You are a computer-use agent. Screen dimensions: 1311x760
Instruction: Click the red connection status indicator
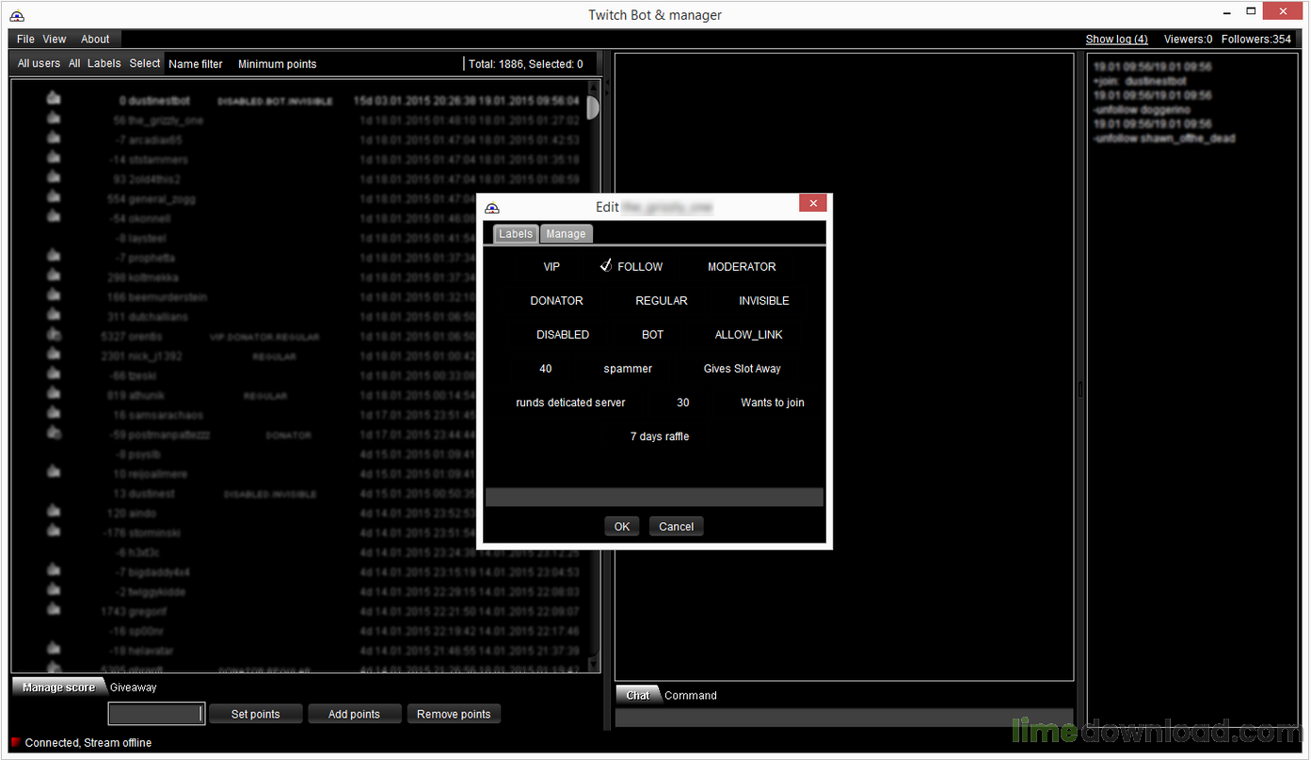16,742
